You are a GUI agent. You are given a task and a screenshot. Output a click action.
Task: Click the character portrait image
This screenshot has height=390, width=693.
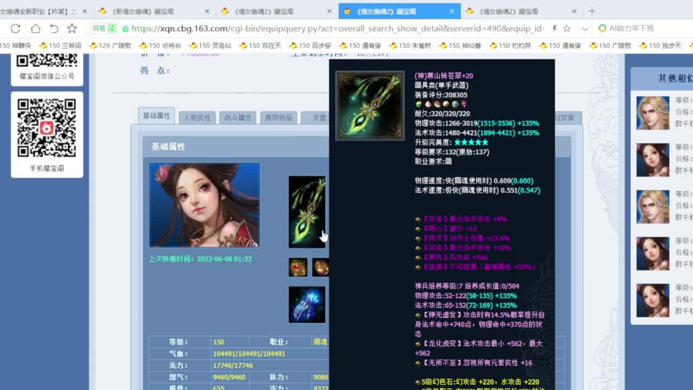click(205, 205)
